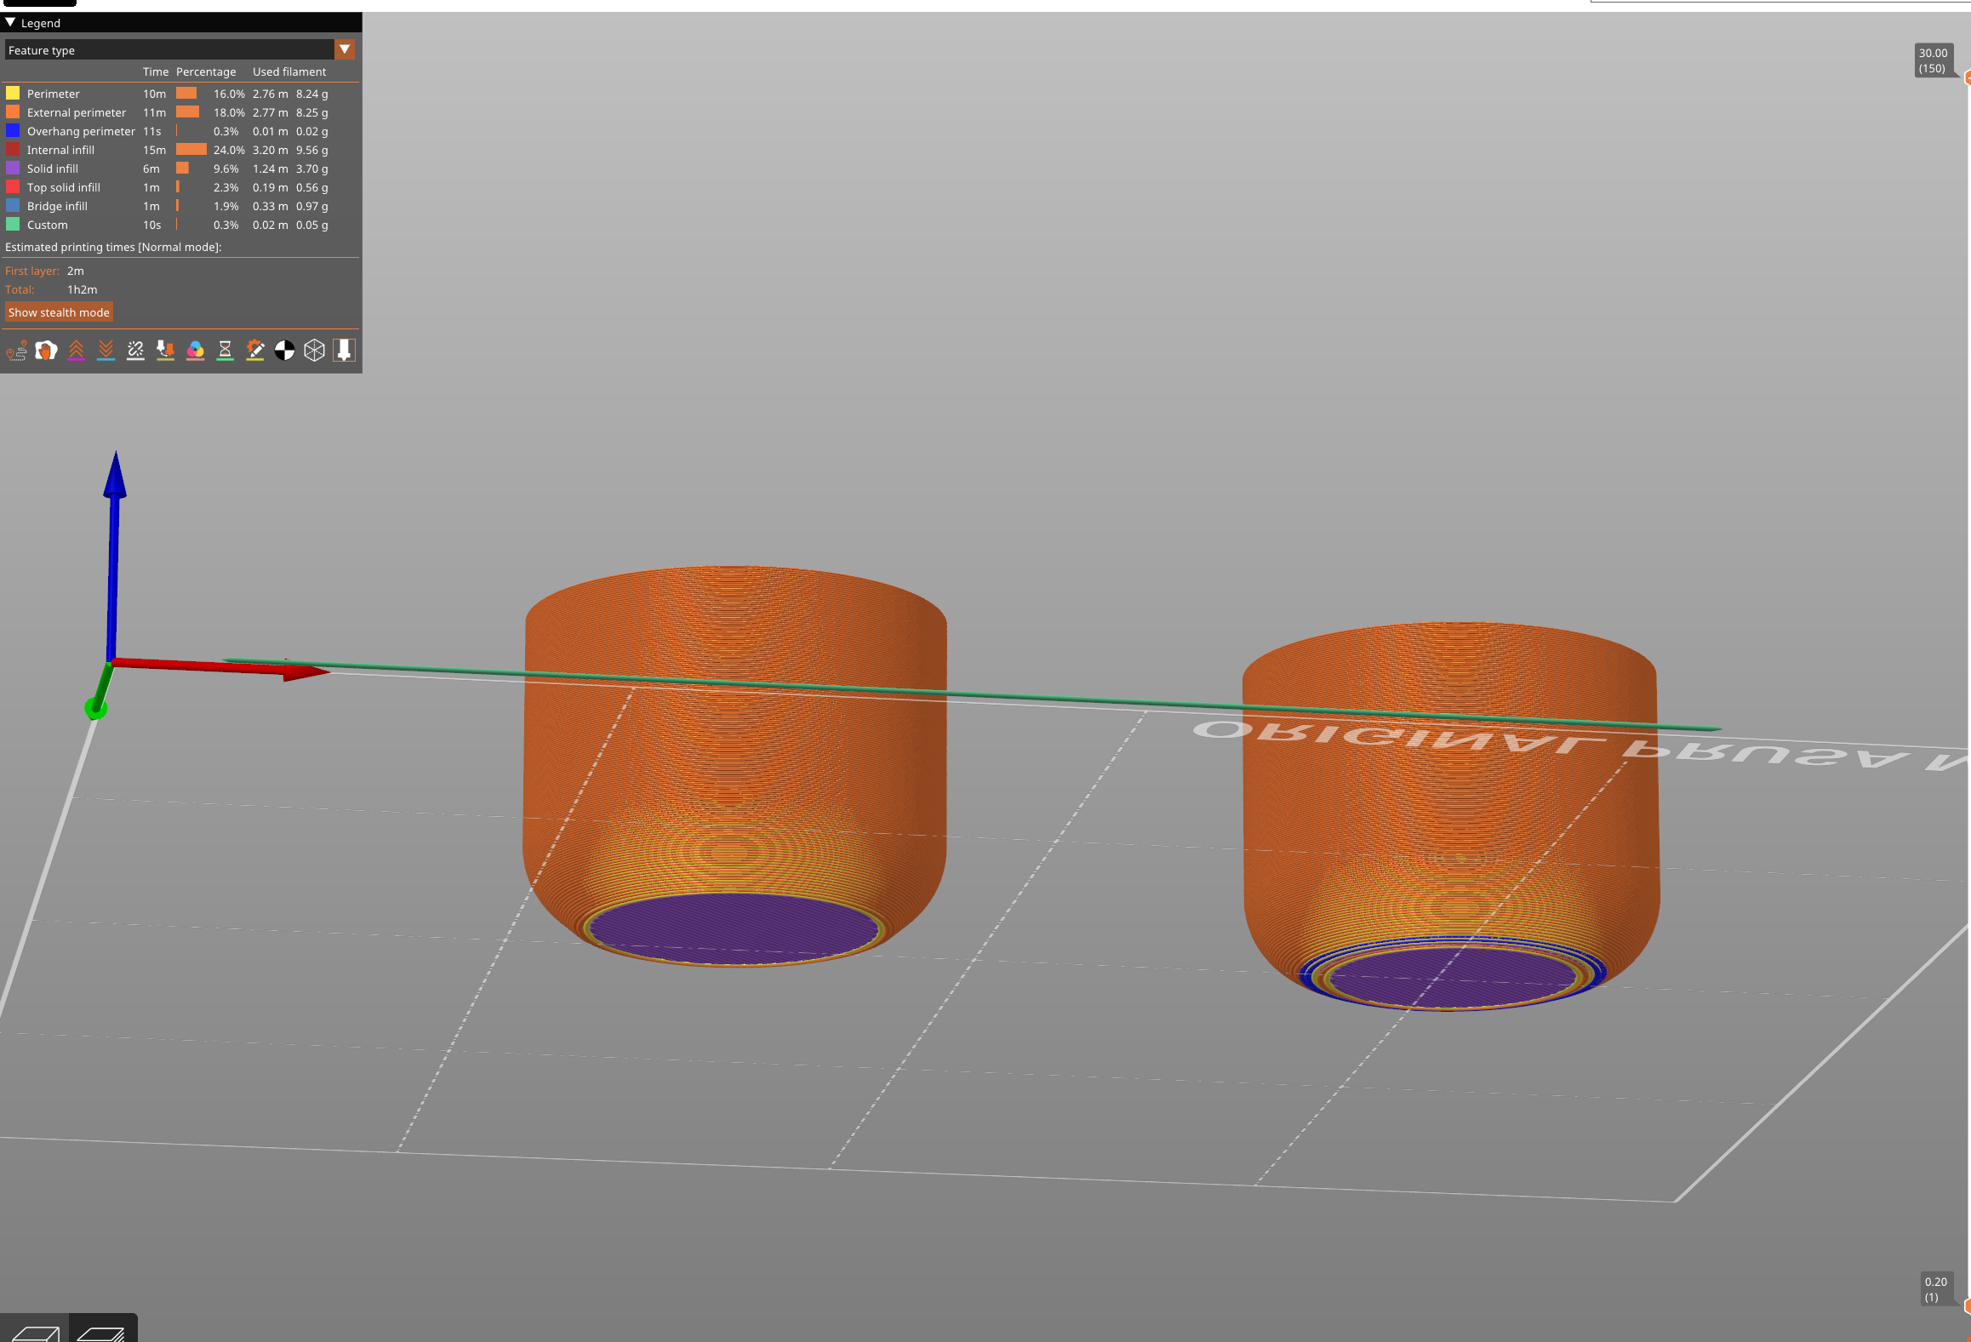
Task: Click Show stealth mode button
Action: (59, 312)
